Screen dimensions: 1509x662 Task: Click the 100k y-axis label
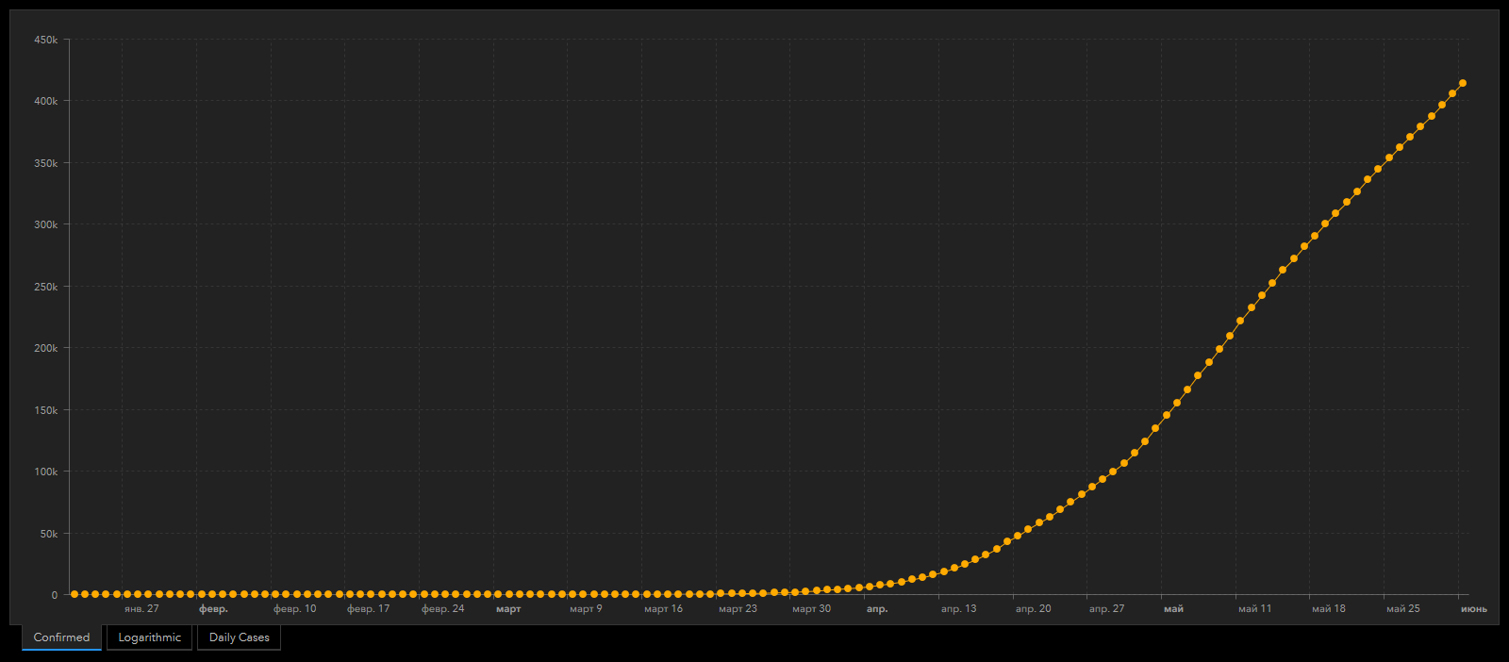45,472
